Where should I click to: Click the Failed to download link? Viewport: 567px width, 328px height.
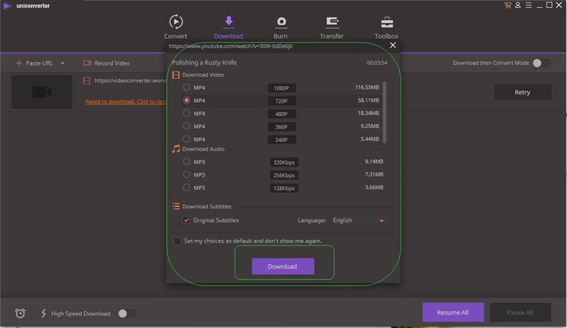pyautogui.click(x=126, y=101)
